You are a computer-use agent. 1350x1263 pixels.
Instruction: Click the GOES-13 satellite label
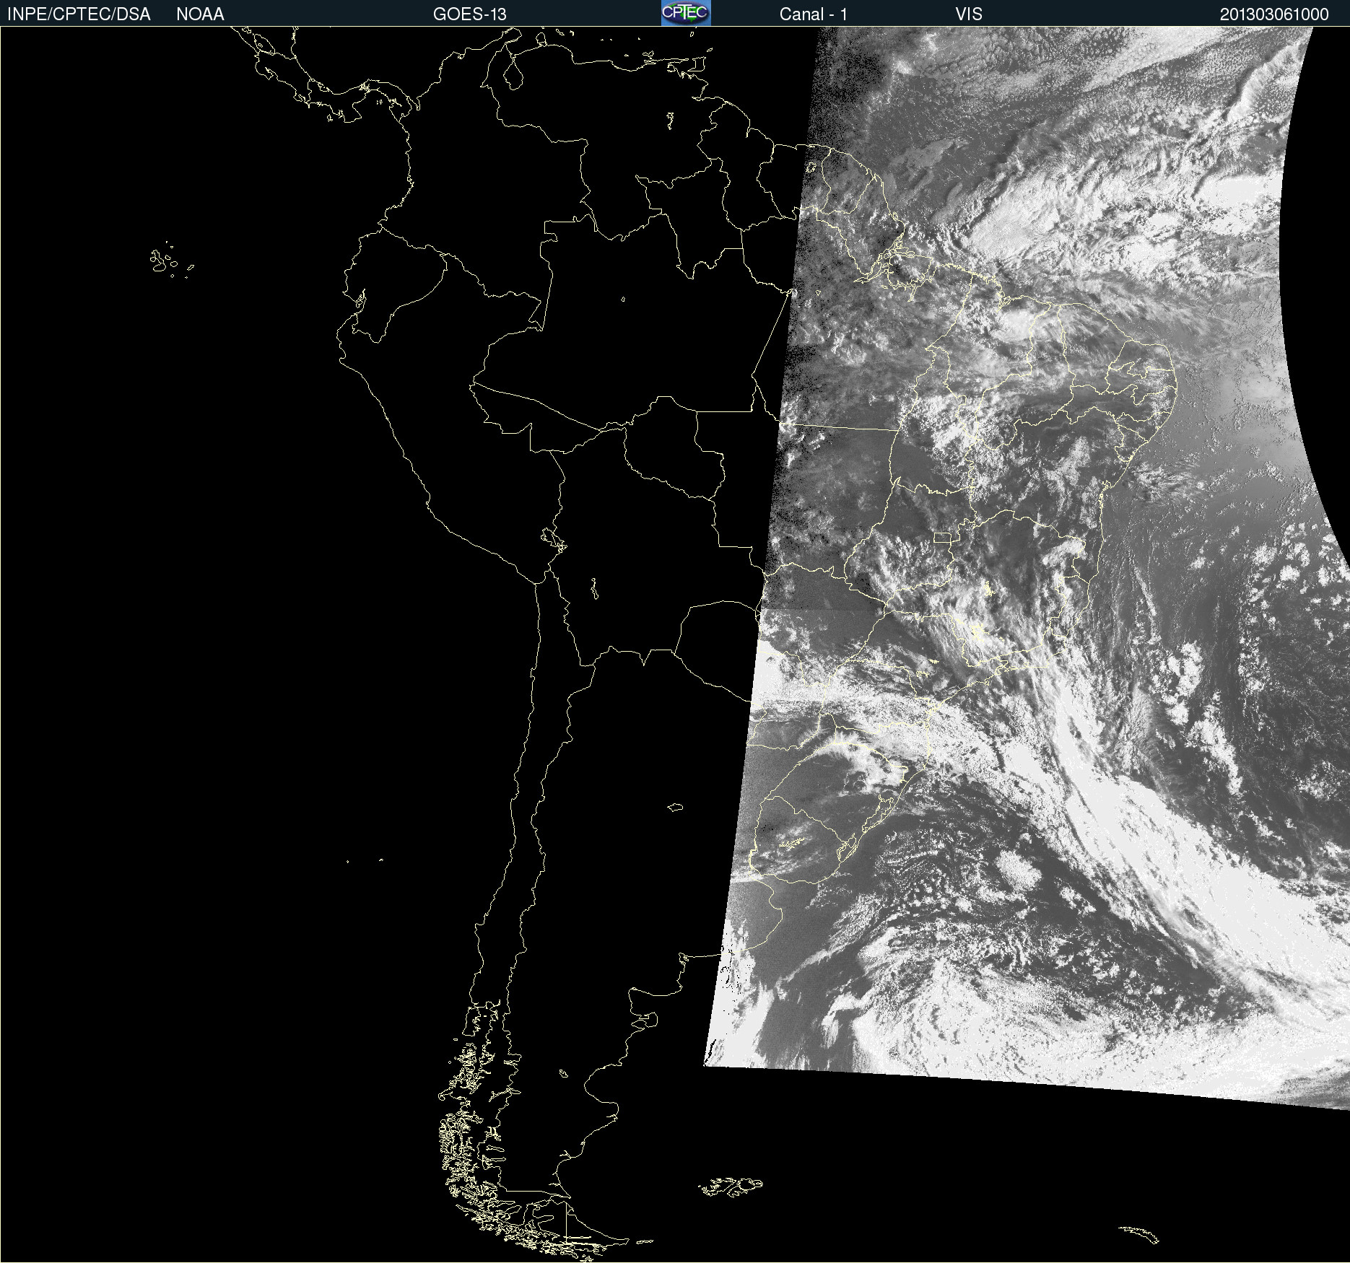coord(469,14)
